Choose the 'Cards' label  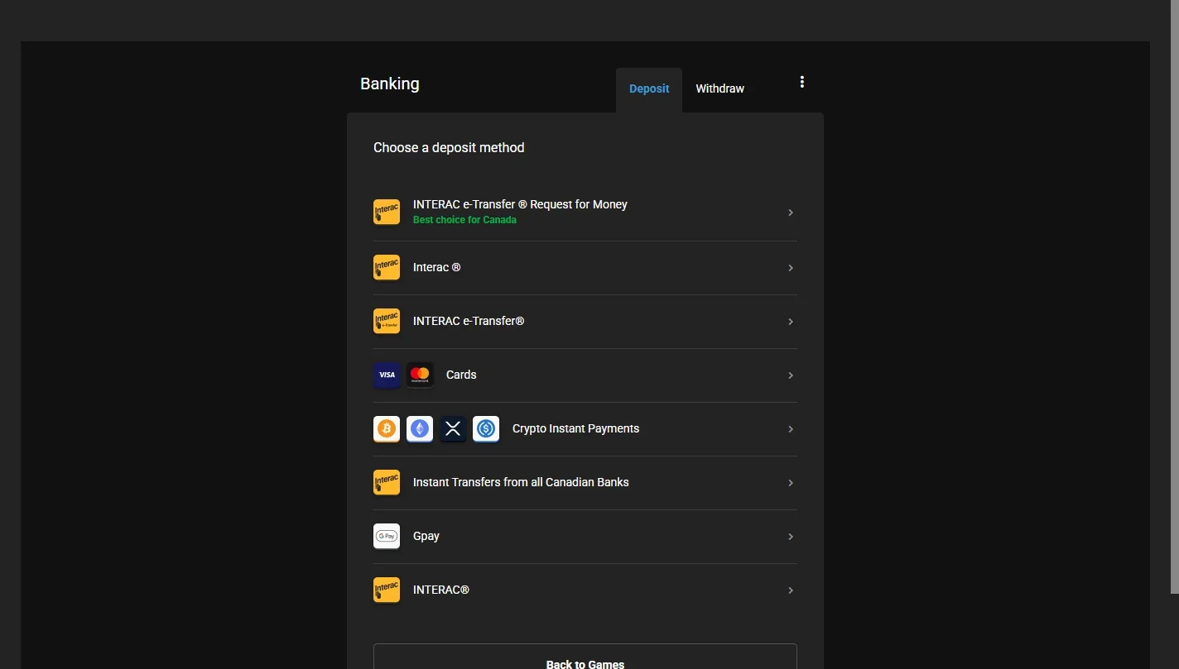(461, 375)
